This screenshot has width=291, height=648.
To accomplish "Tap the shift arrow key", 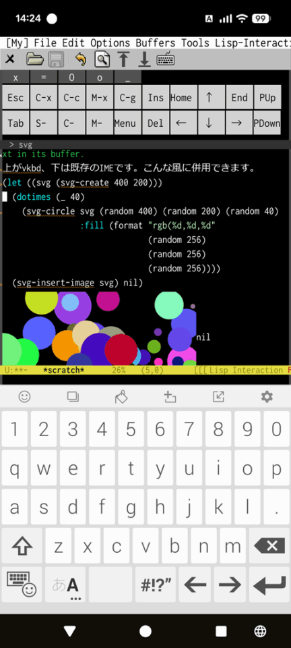I will pos(22,546).
